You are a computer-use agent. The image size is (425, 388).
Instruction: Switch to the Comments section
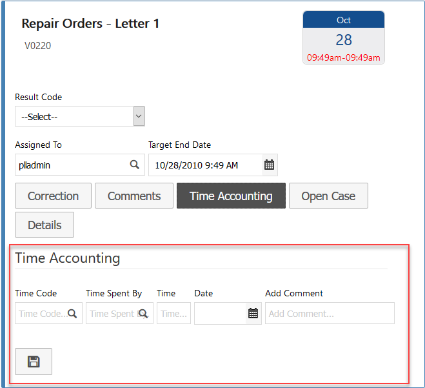[x=134, y=196]
